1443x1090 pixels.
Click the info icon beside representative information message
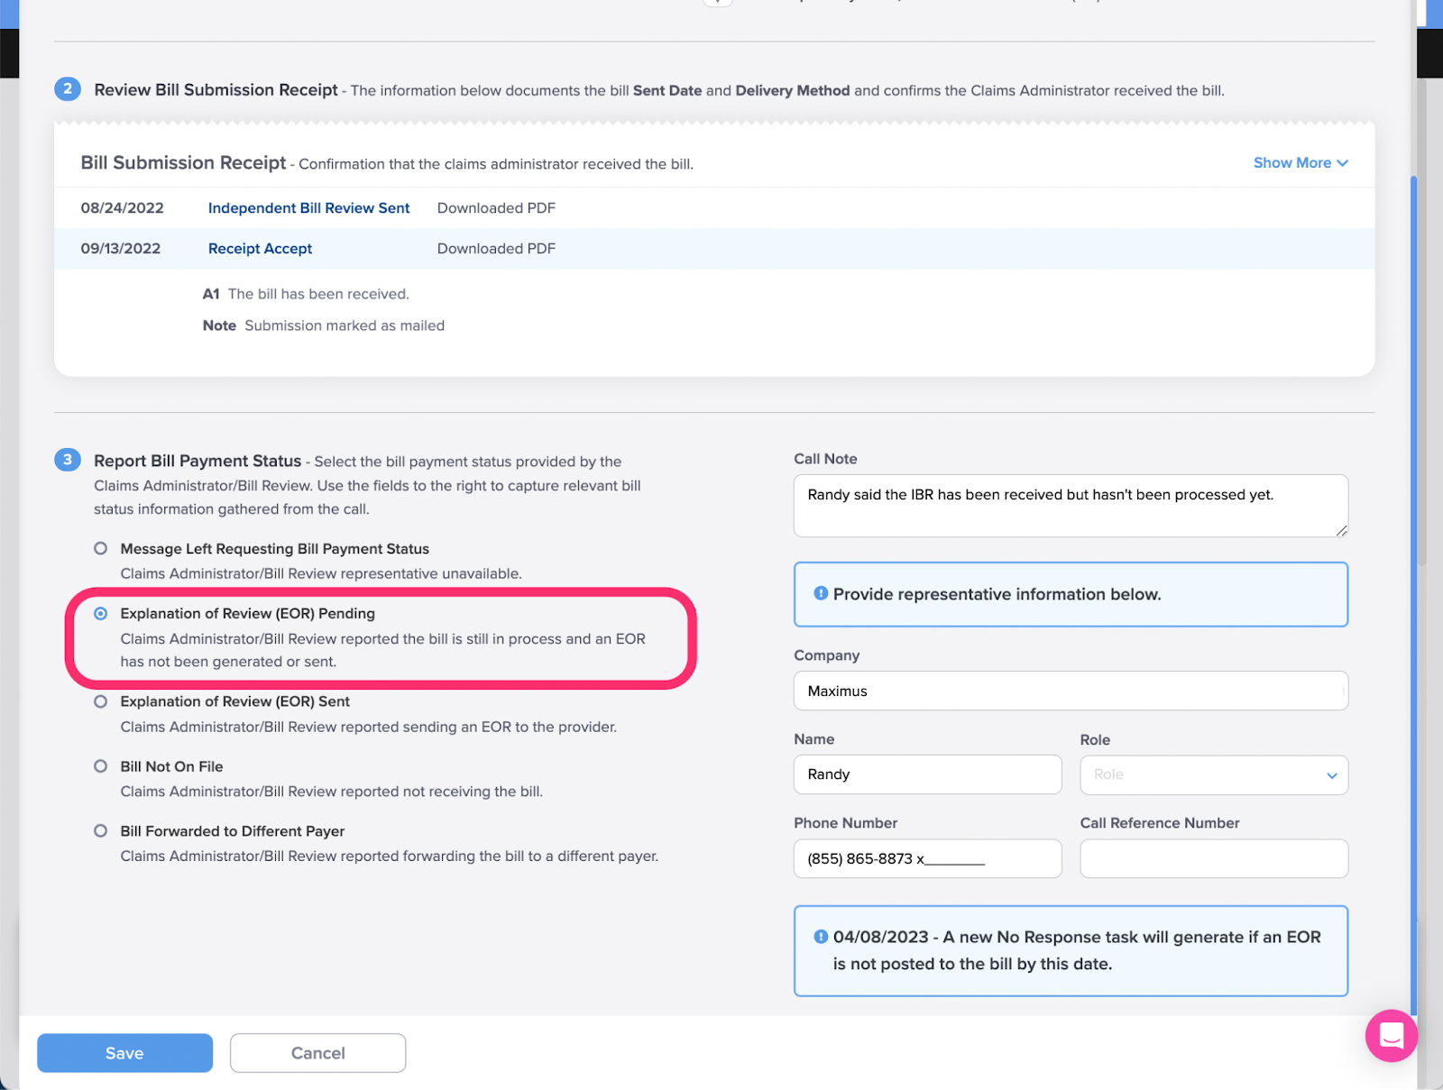pyautogui.click(x=820, y=592)
